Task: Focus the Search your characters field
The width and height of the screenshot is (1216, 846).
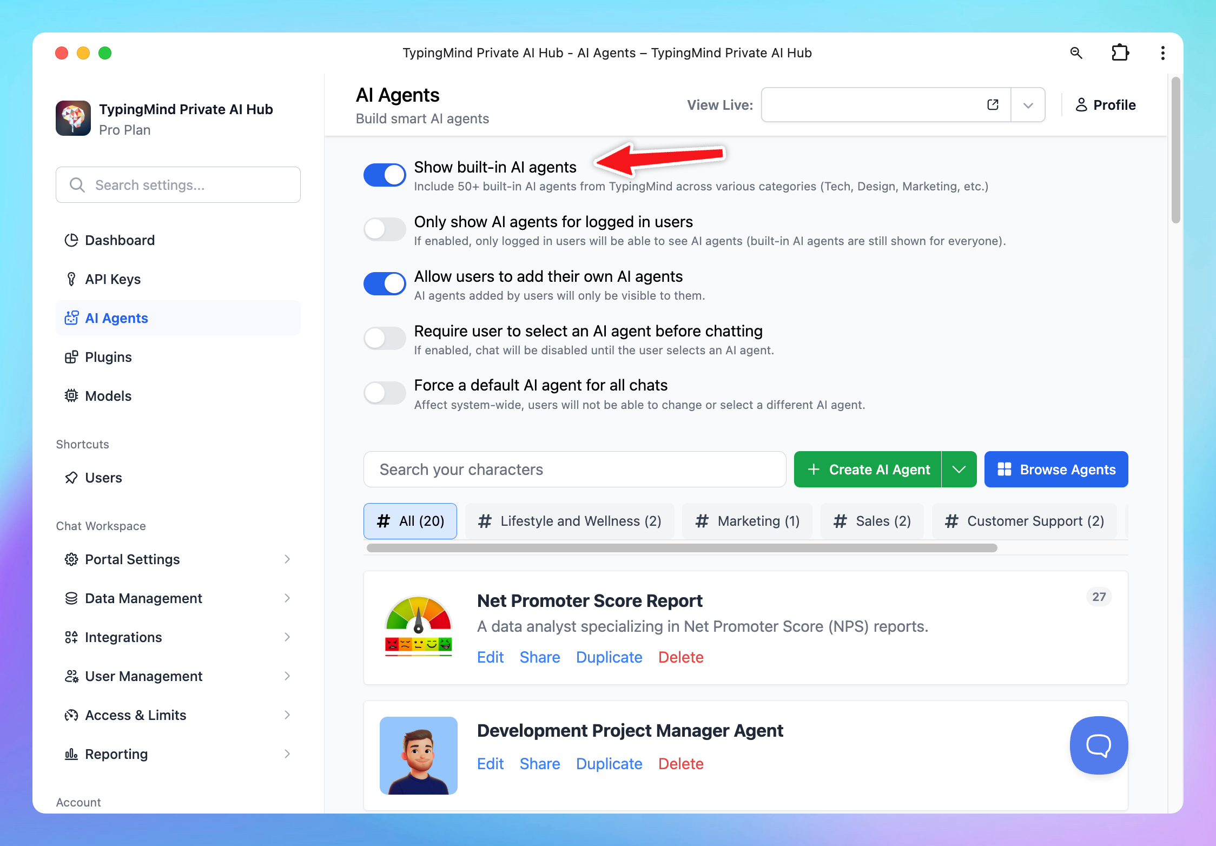Action: click(x=574, y=469)
